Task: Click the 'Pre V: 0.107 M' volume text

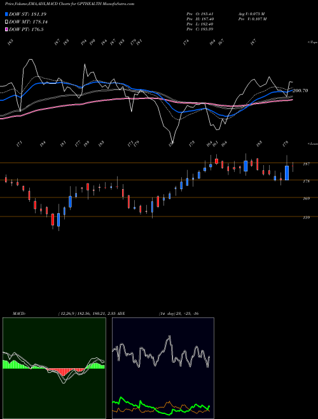Action: click(x=252, y=18)
